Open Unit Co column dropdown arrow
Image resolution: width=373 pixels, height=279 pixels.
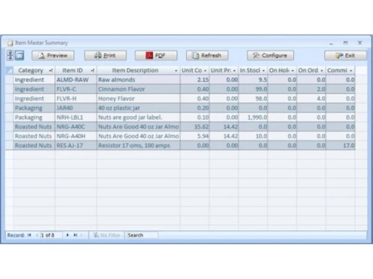tap(205, 71)
